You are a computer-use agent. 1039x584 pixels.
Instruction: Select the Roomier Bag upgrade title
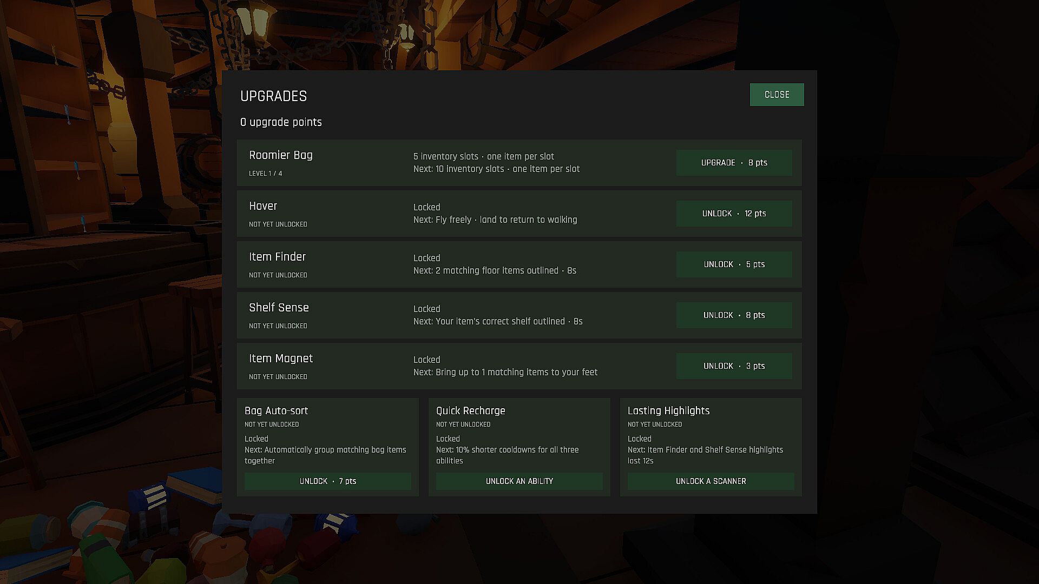[x=281, y=155]
